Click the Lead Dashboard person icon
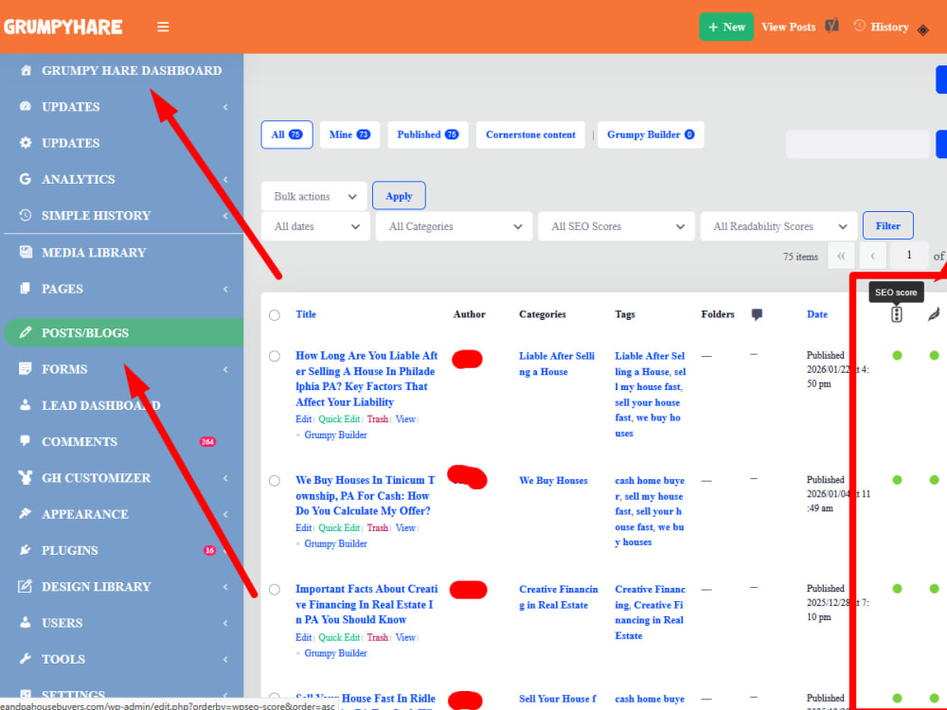 [x=25, y=404]
